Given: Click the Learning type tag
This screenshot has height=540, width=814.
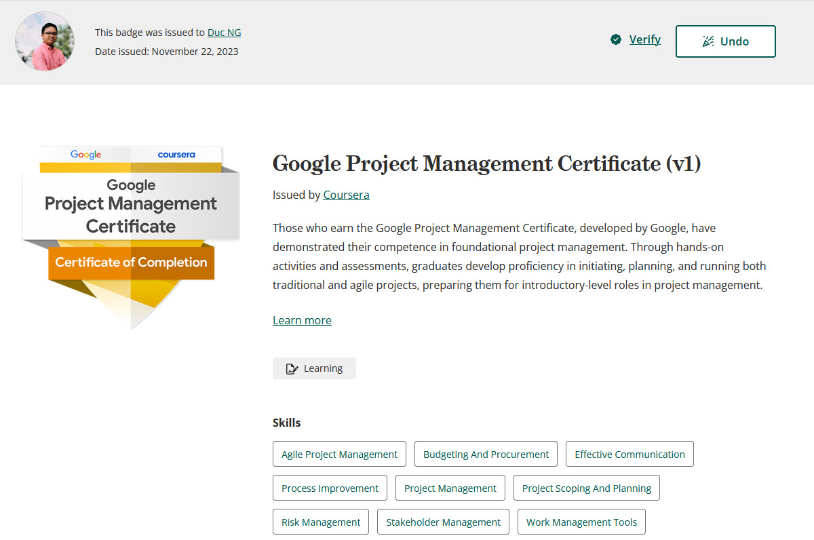Looking at the screenshot, I should click(314, 368).
